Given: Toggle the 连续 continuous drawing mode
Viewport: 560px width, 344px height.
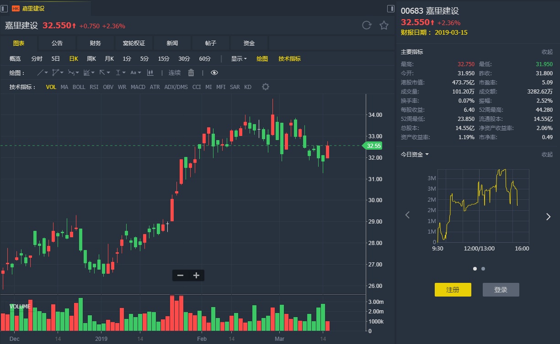Looking at the screenshot, I should pyautogui.click(x=175, y=73).
